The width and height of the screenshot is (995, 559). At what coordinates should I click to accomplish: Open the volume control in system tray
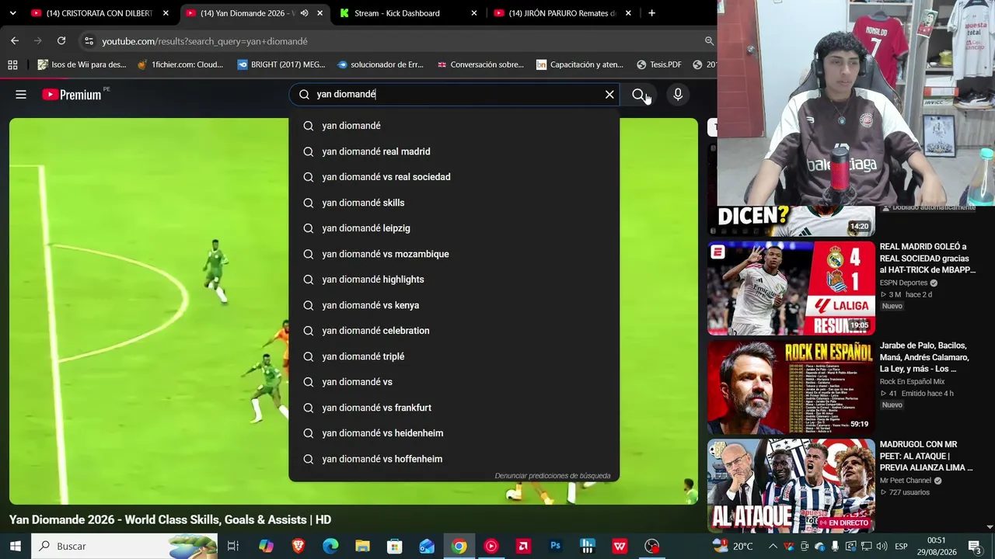click(882, 546)
